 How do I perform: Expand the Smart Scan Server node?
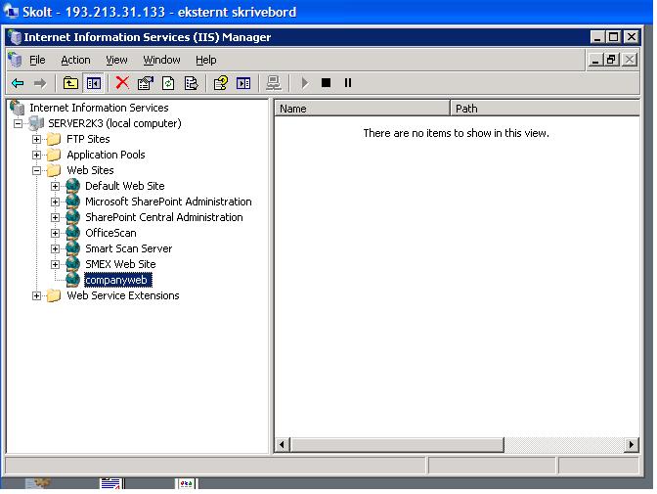(x=56, y=248)
